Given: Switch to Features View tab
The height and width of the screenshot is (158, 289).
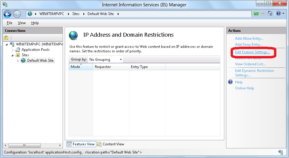Looking at the screenshot, I should point(81,144).
